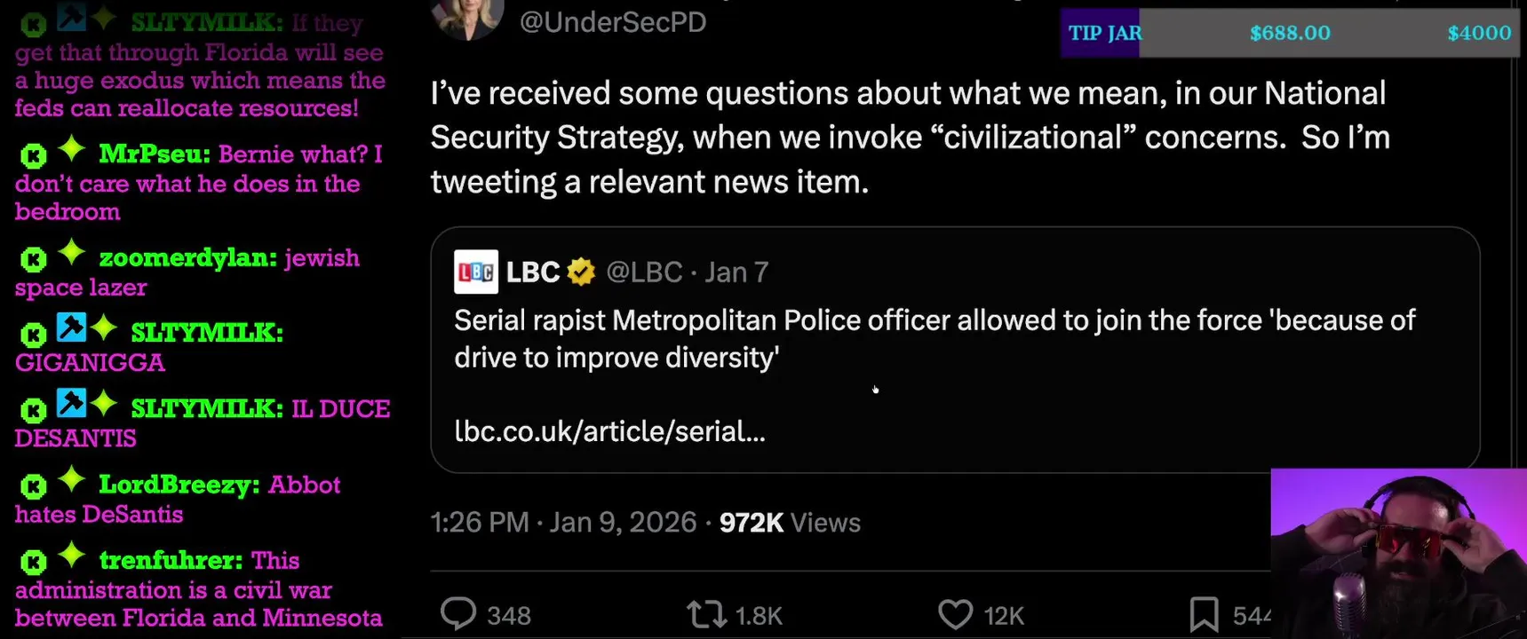Image resolution: width=1527 pixels, height=639 pixels.
Task: Click the @LBC handle in quoted tweet
Action: coord(644,272)
